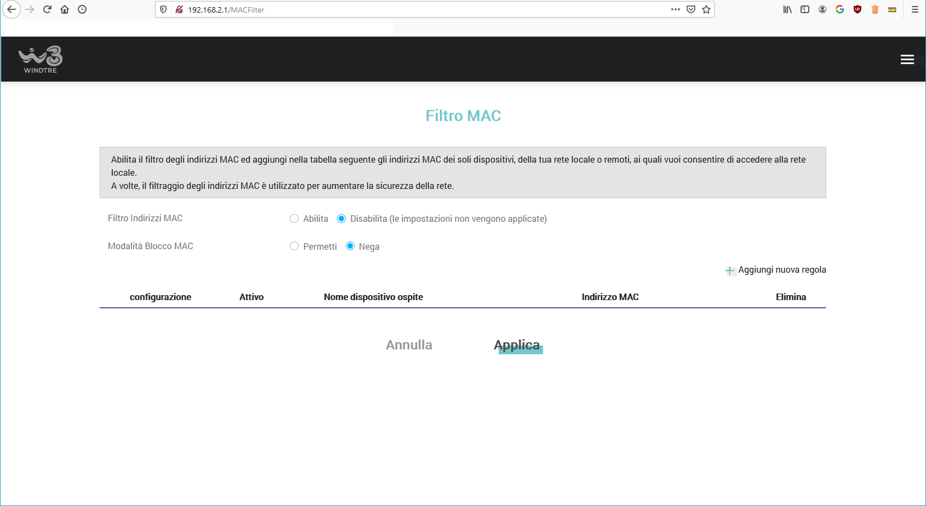The image size is (926, 506).
Task: Click the Attivo column header
Action: 251,297
